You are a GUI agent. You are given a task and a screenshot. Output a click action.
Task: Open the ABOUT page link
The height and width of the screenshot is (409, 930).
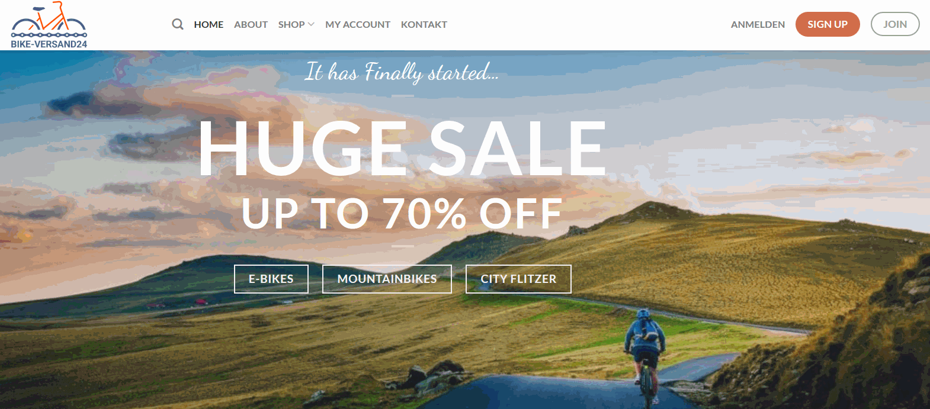[x=251, y=24]
